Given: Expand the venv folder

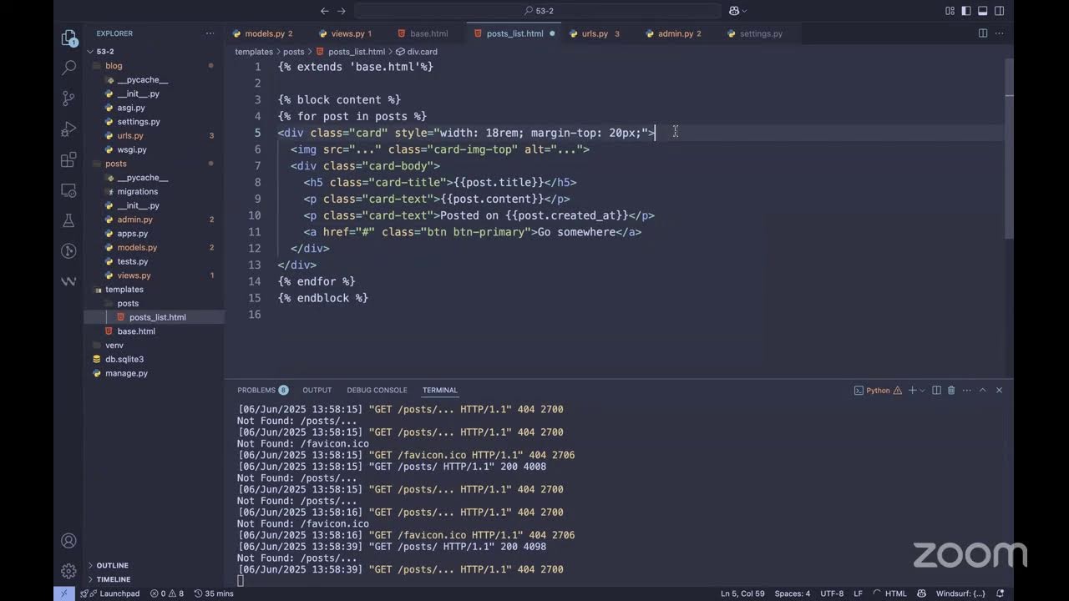Looking at the screenshot, I should click(x=114, y=346).
